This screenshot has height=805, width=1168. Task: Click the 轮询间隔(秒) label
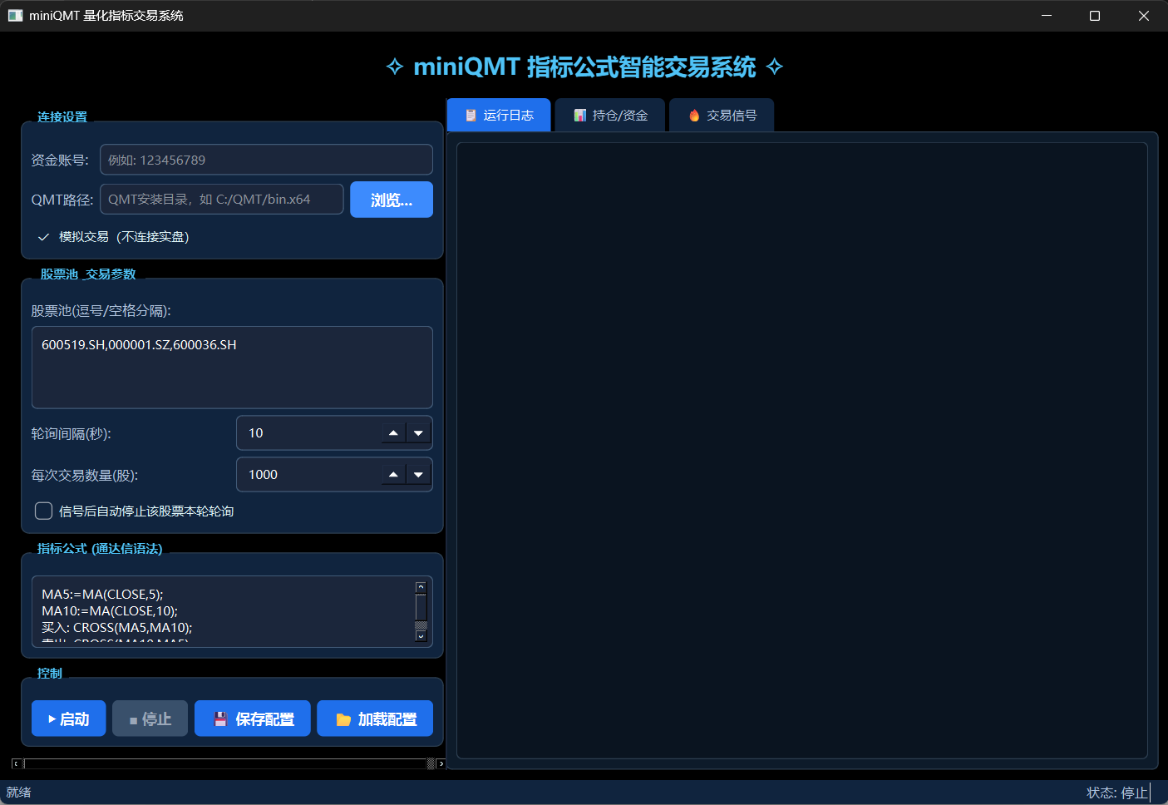coord(71,434)
